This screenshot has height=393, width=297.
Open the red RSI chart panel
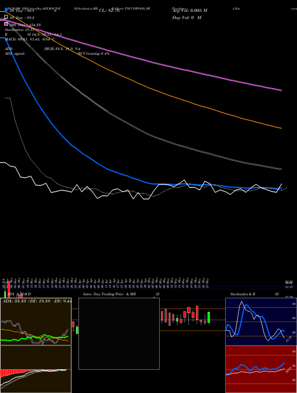click(261, 369)
